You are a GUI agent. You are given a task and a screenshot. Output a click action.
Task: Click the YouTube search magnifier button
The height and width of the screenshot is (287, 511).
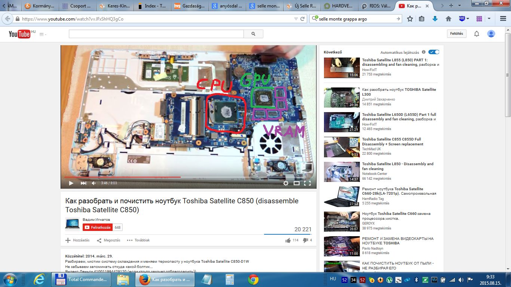(253, 34)
